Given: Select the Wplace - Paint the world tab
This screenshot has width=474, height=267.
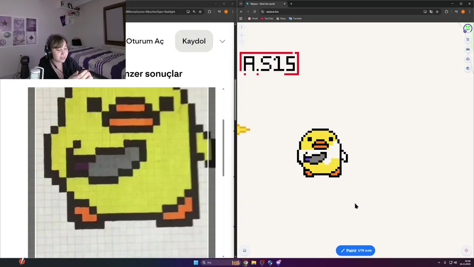Looking at the screenshot, I should [265, 4].
